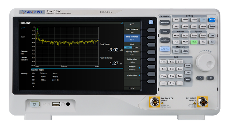
Task: Push the physical softkey beside Cable Atten
Action: [151, 59]
